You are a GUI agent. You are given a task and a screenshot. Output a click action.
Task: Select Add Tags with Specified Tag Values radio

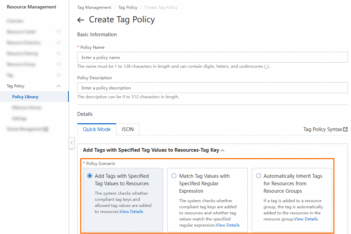(x=90, y=176)
